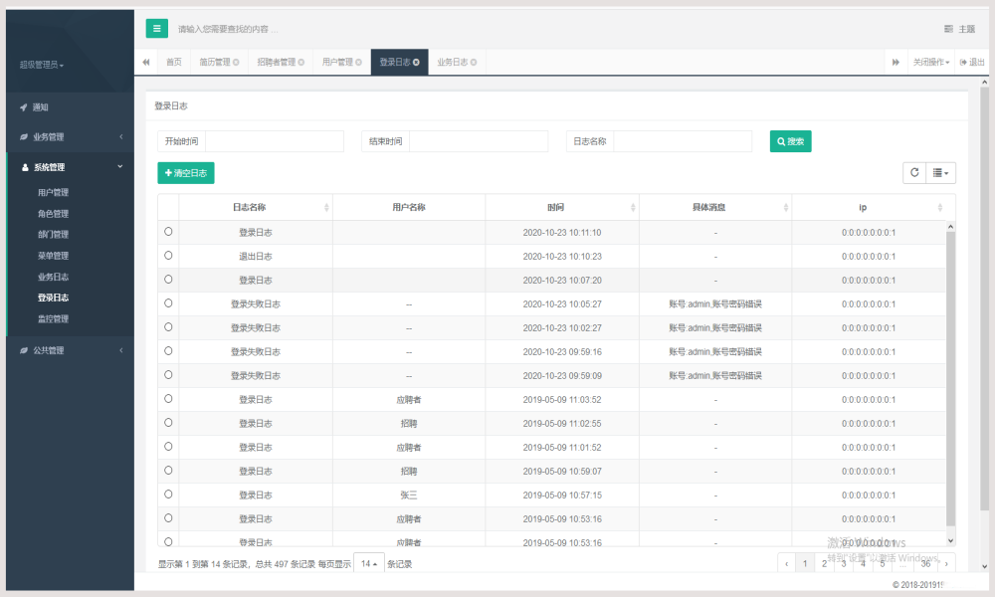Expand the 业务管理 sidebar menu
The height and width of the screenshot is (597, 995).
71,137
